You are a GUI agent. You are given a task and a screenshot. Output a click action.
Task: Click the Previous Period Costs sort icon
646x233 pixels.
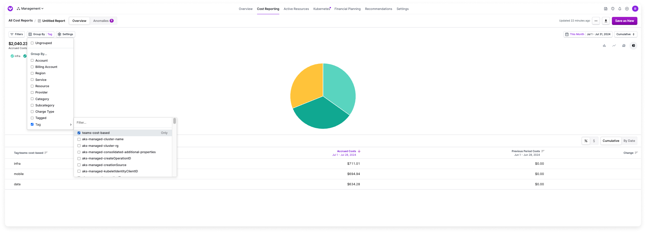coord(543,151)
